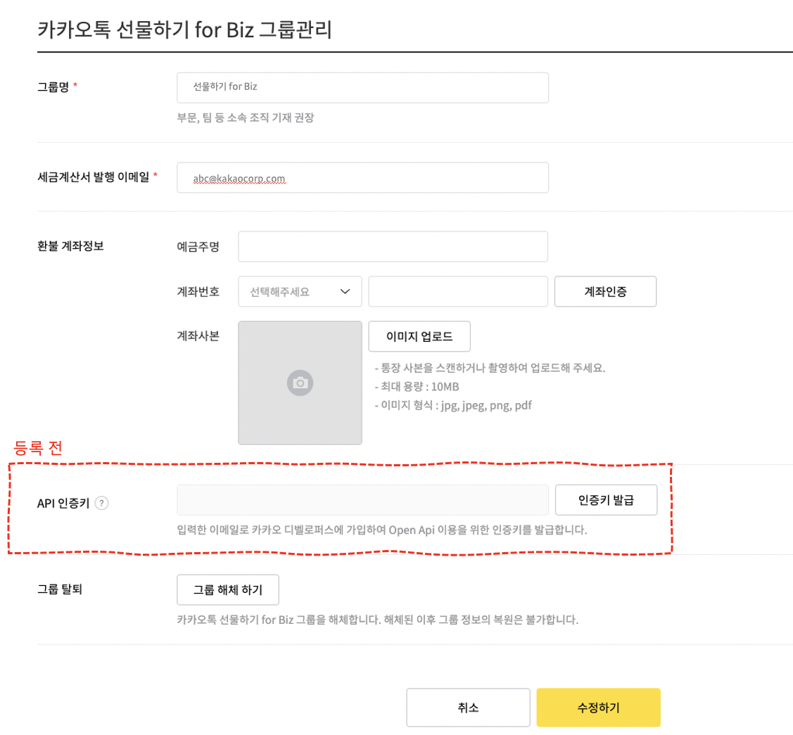Click the 최대 용량 : 10MB text

[x=417, y=387]
